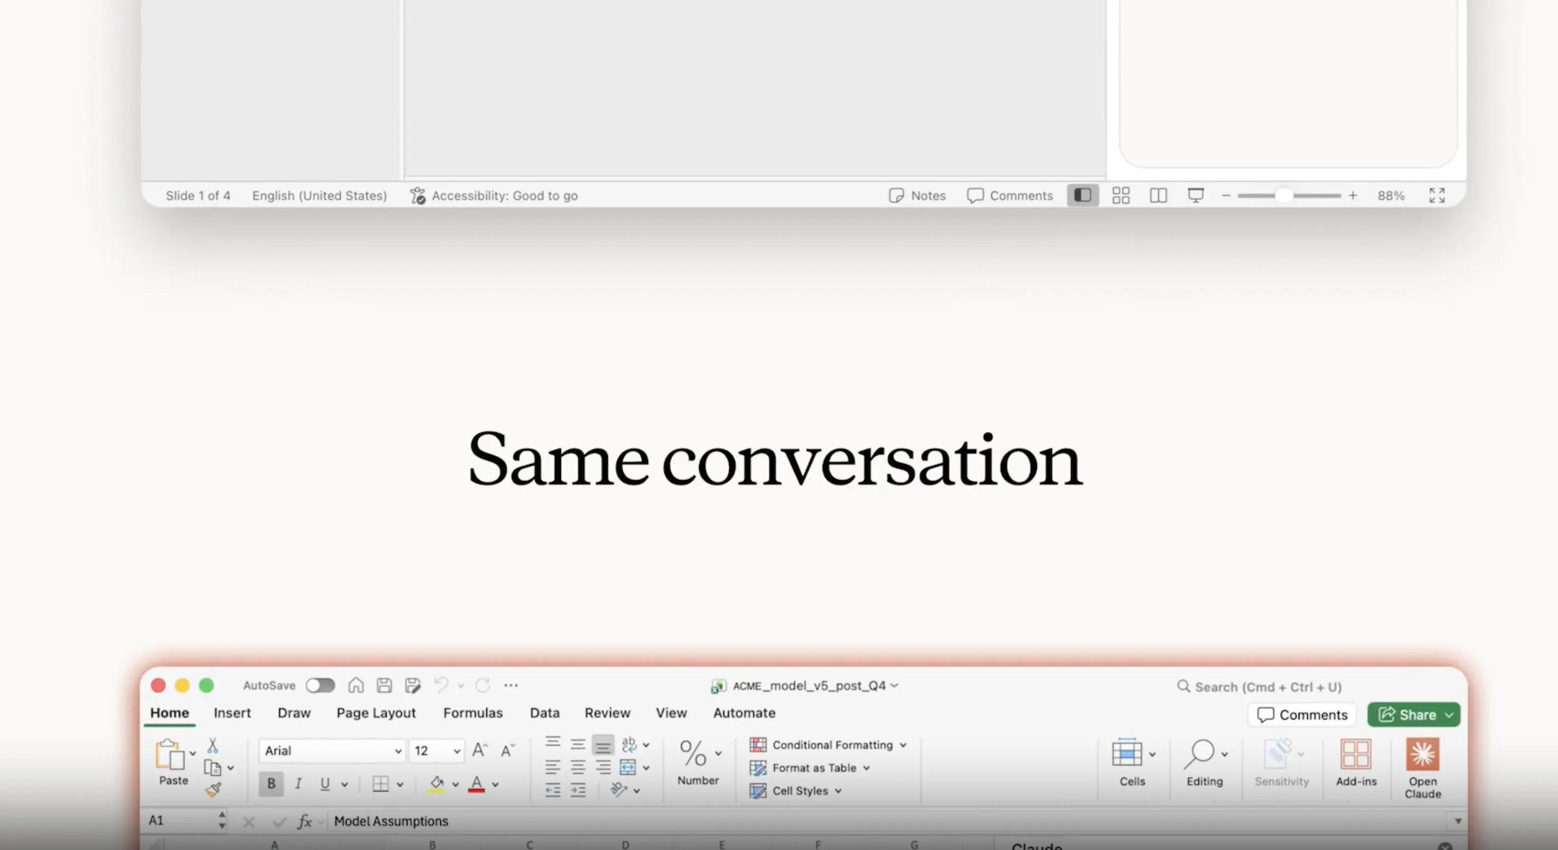Click the fill color bucket icon
Image resolution: width=1558 pixels, height=850 pixels.
click(x=437, y=783)
